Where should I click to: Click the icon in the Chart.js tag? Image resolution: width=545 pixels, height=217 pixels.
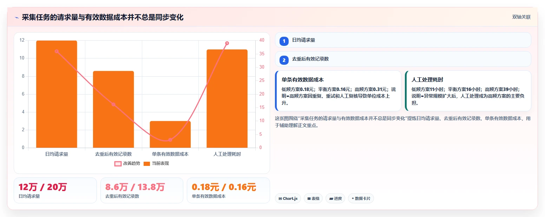pyautogui.click(x=280, y=198)
